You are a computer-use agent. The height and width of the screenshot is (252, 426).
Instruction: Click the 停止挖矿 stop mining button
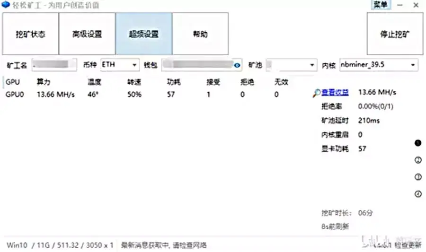pos(395,34)
